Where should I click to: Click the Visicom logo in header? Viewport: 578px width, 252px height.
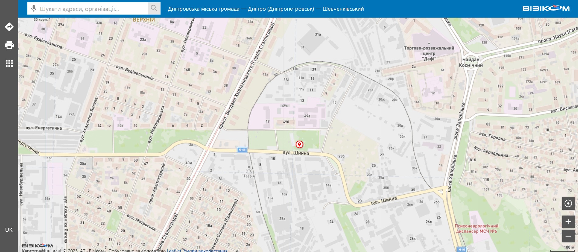[x=546, y=8]
